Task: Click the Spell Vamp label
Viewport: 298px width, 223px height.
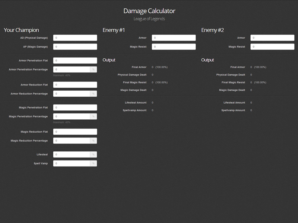Action: coord(41,164)
